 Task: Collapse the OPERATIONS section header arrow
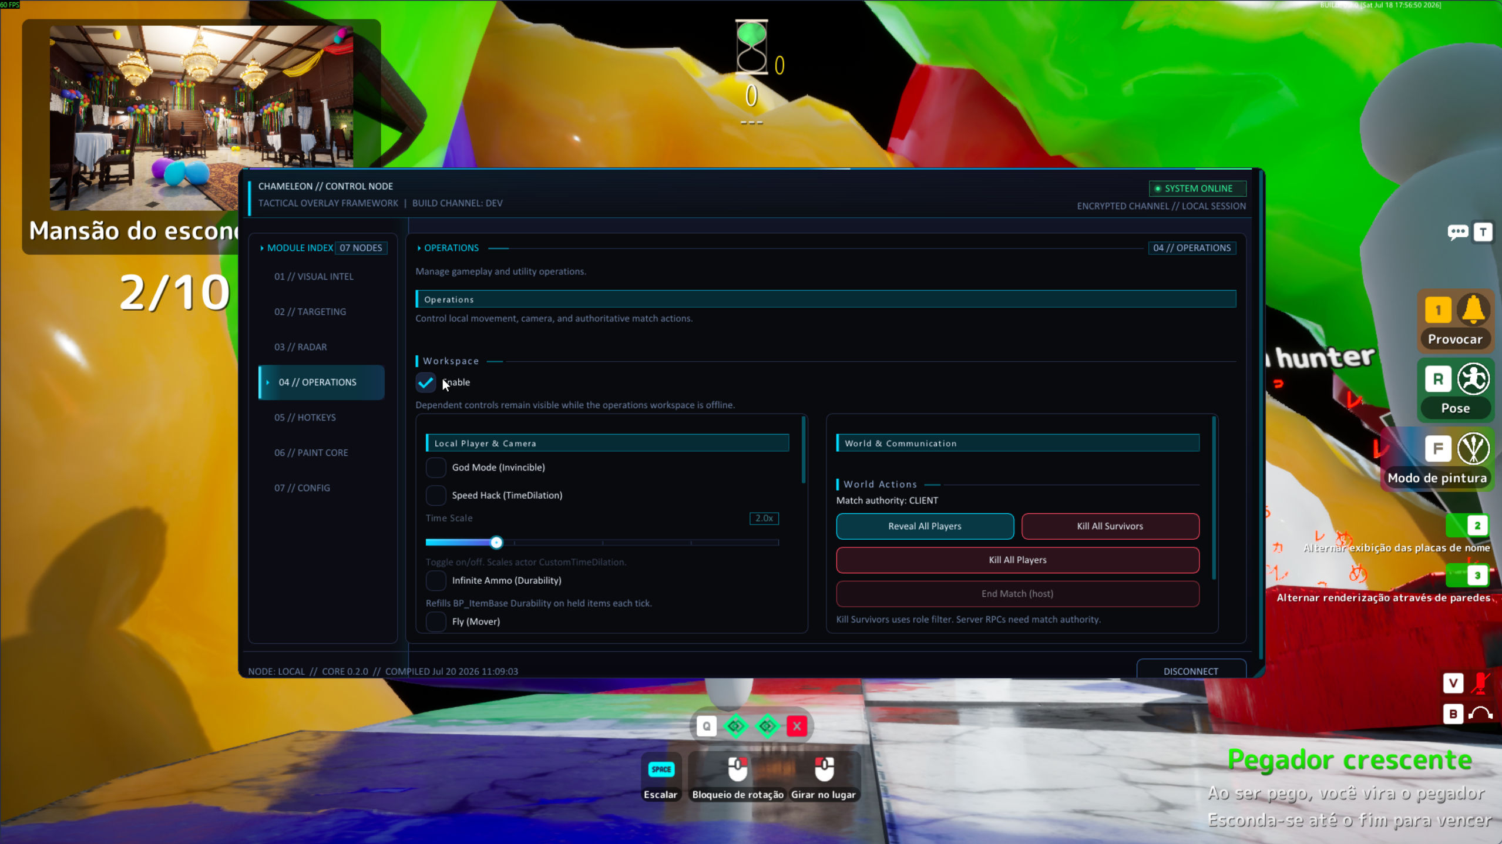(419, 248)
